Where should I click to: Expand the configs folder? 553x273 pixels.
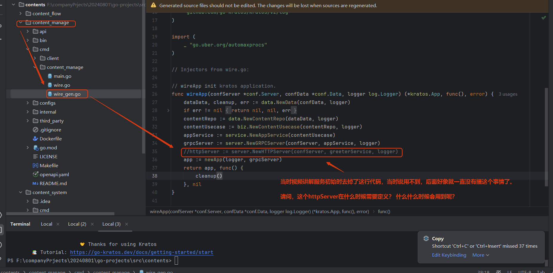point(28,103)
